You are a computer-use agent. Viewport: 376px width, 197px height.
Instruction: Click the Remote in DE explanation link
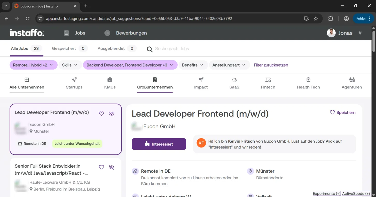tap(190, 181)
